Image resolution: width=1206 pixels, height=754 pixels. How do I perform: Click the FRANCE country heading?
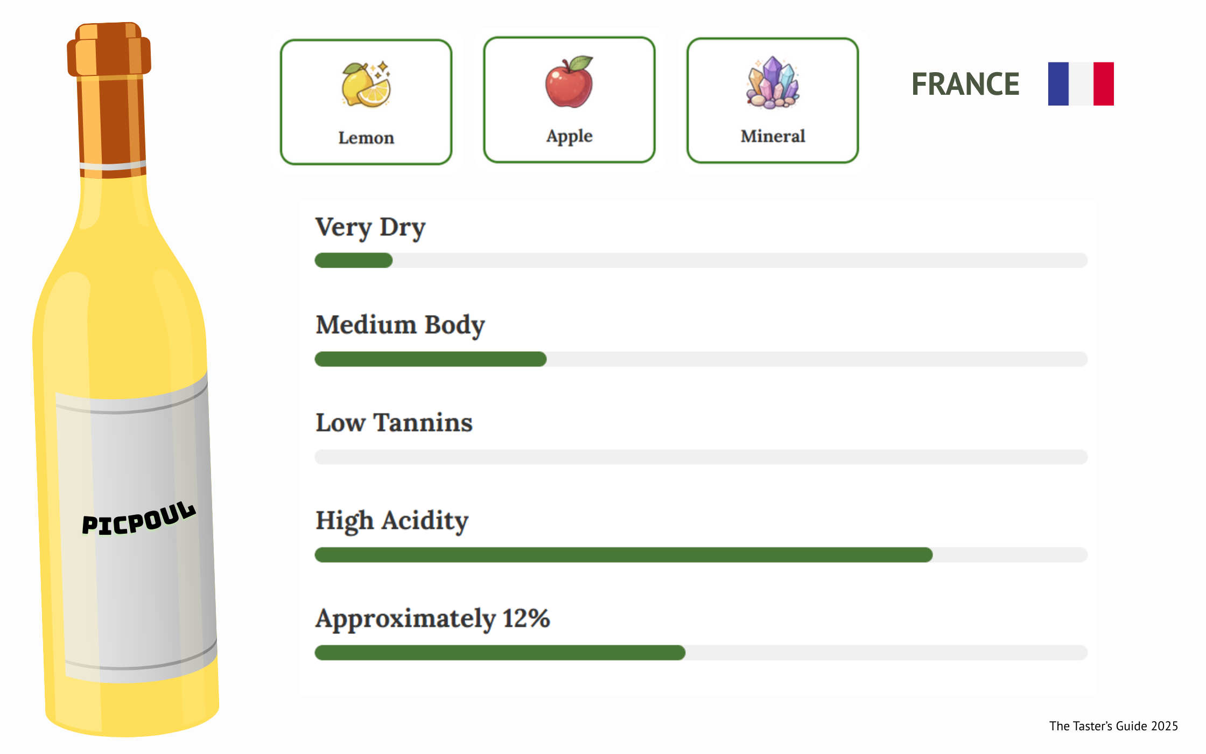tap(965, 85)
